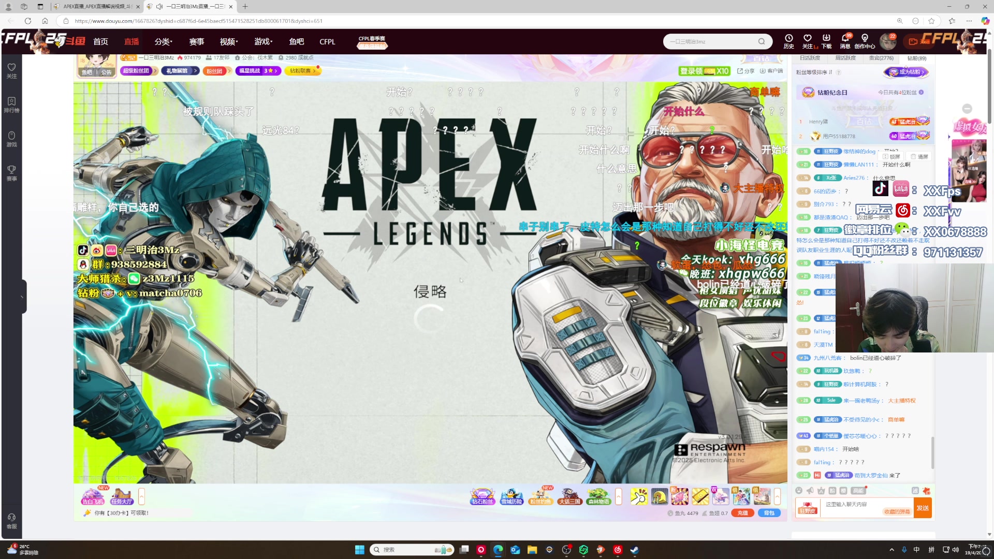Viewport: 994px width, 559px height.
Task: Expand the collapsed left sidebar handle
Action: pos(22,297)
